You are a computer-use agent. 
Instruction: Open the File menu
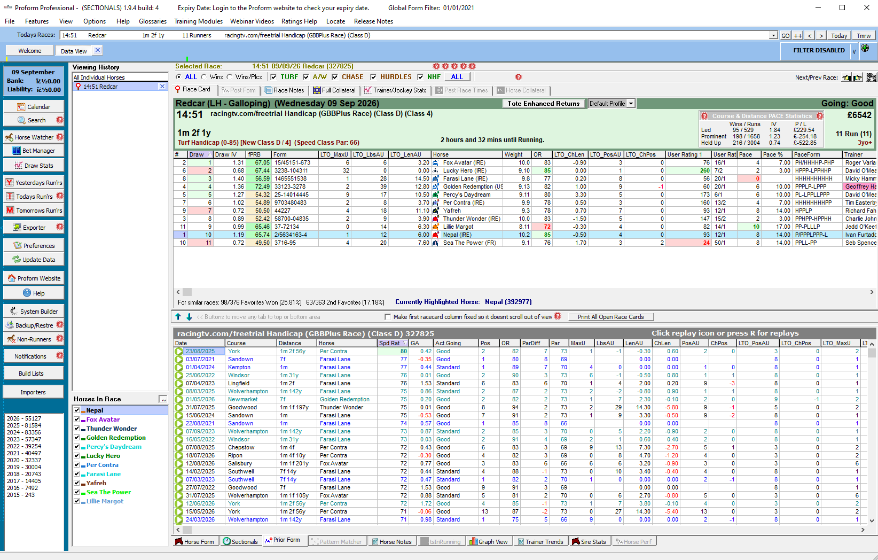point(10,21)
